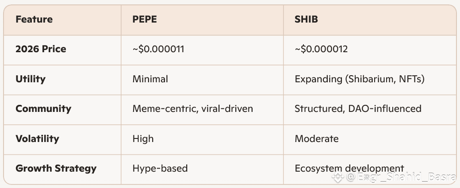Image resolution: width=460 pixels, height=188 pixels.
Task: Select the PEPE column header
Action: click(145, 19)
